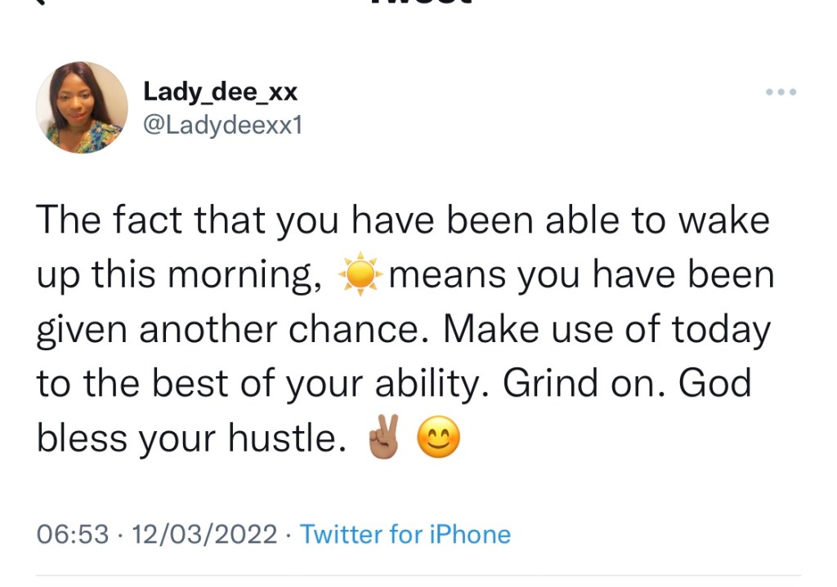This screenshot has width=837, height=587.
Task: Open the three-dot more options menu
Action: click(781, 92)
